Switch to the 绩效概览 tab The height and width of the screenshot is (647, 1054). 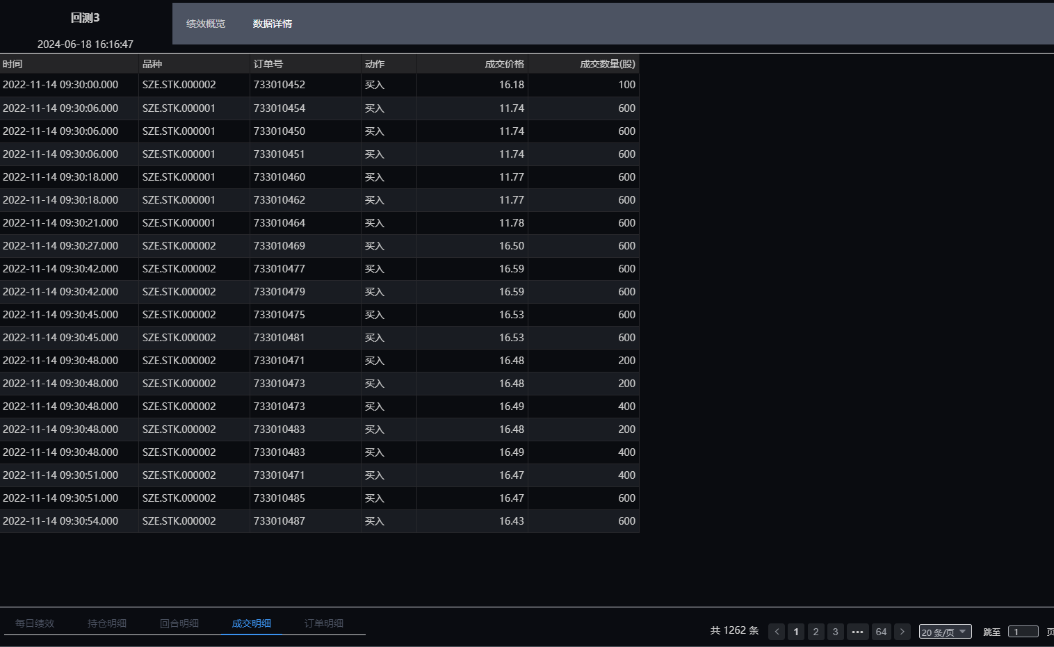(206, 24)
